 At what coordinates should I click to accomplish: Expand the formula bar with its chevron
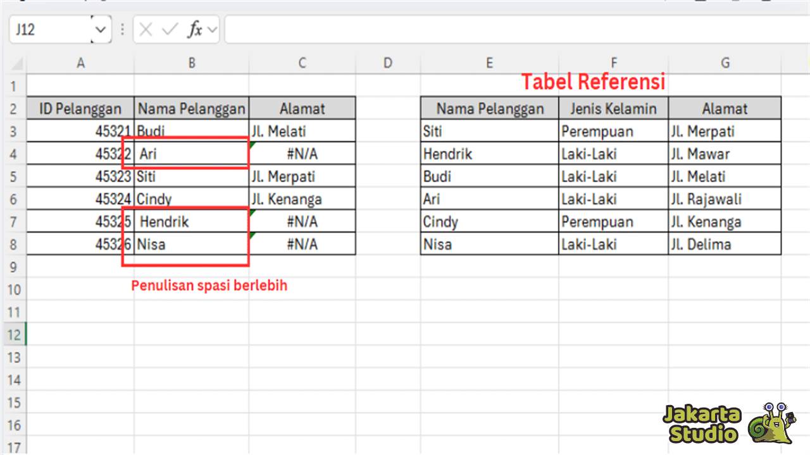(x=211, y=29)
